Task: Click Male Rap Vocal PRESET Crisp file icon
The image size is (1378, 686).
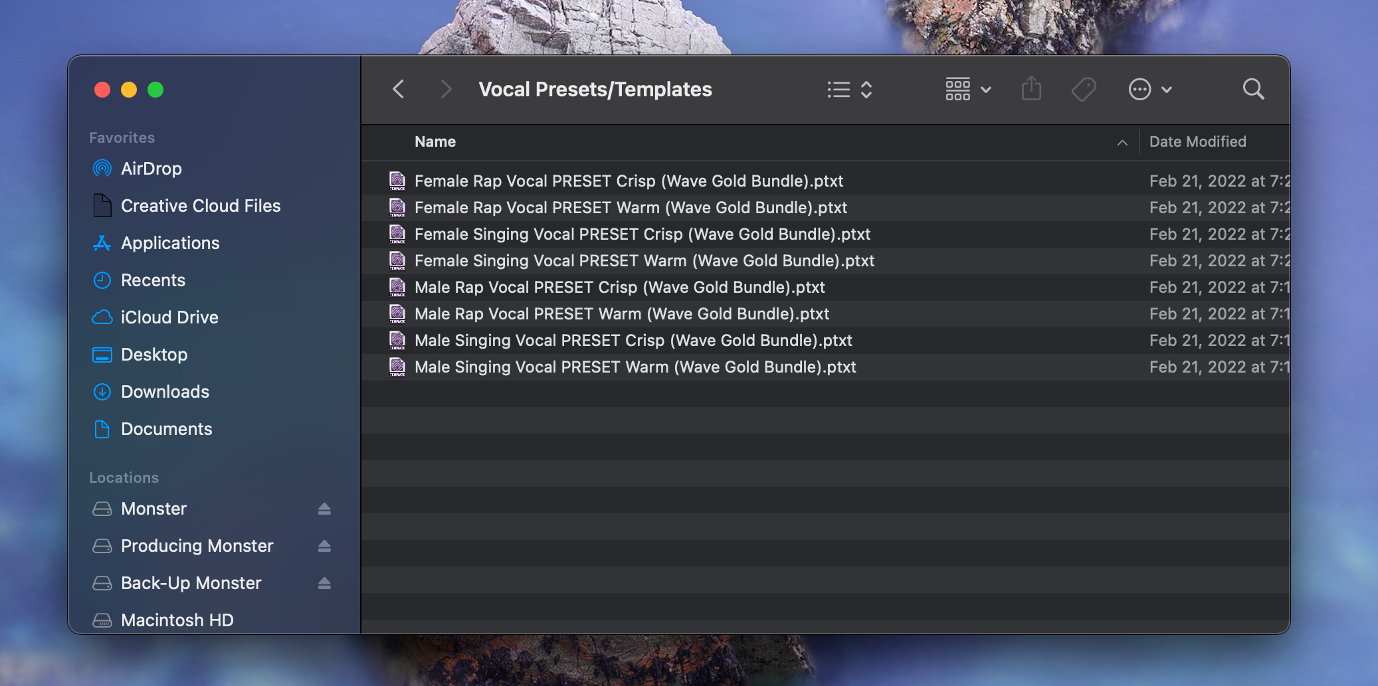Action: 397,288
